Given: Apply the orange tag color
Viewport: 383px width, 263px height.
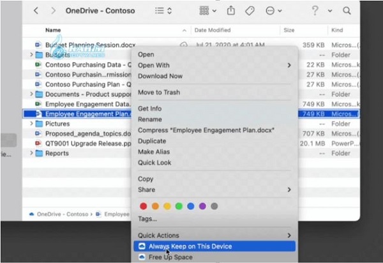Looking at the screenshot, I should point(155,206).
